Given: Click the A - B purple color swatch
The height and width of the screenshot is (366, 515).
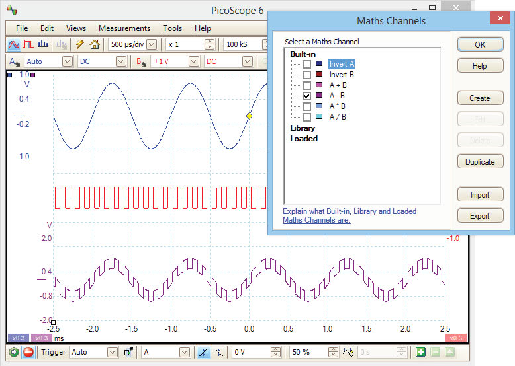Looking at the screenshot, I should click(x=319, y=95).
